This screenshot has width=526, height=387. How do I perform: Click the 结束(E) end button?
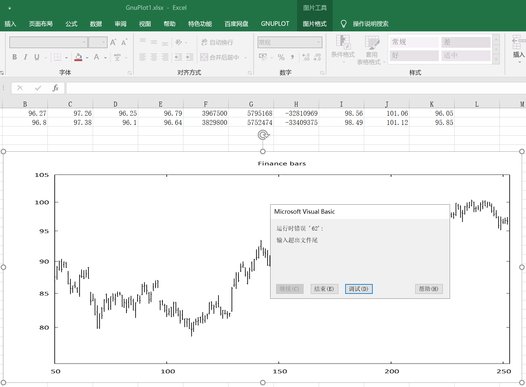coord(324,289)
